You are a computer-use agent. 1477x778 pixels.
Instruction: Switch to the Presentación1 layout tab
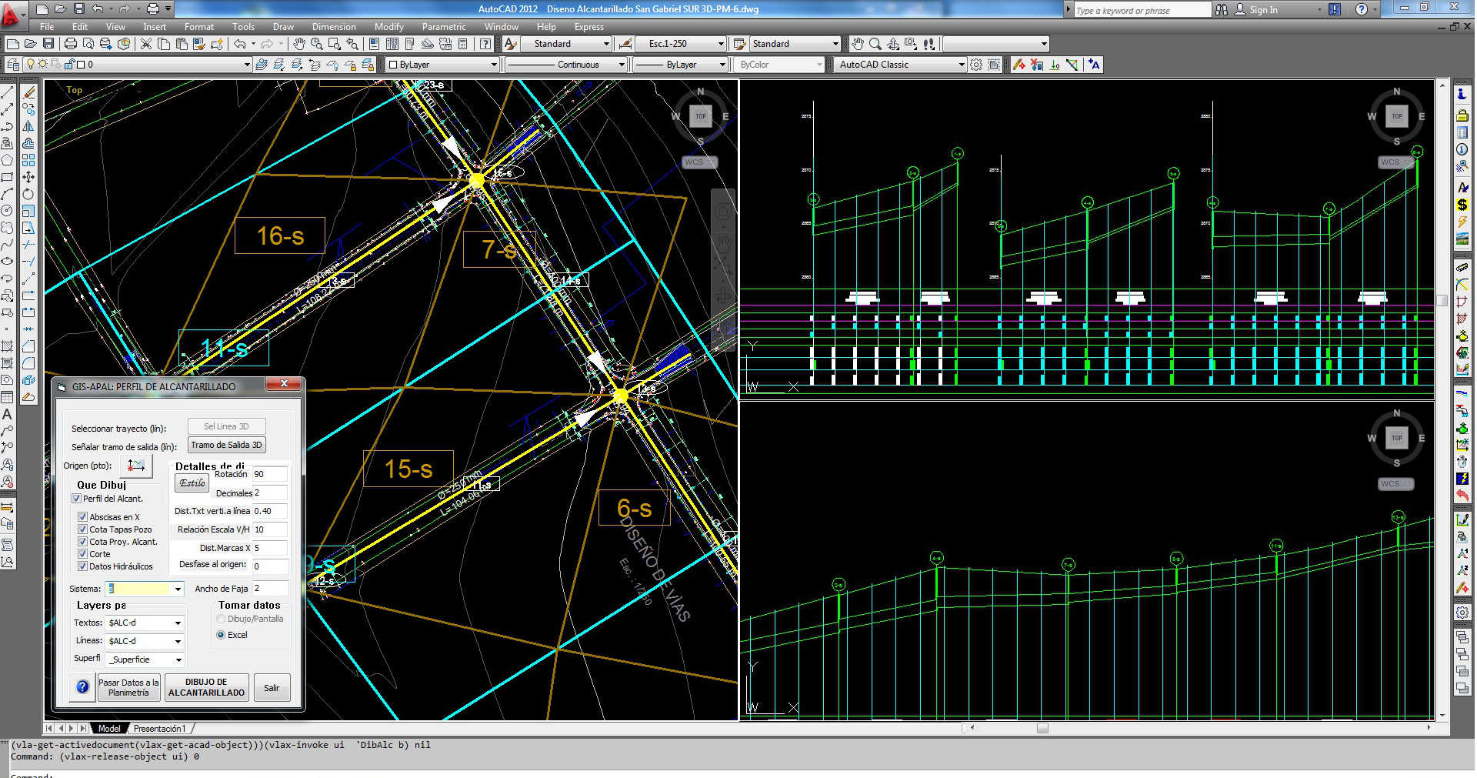(159, 728)
